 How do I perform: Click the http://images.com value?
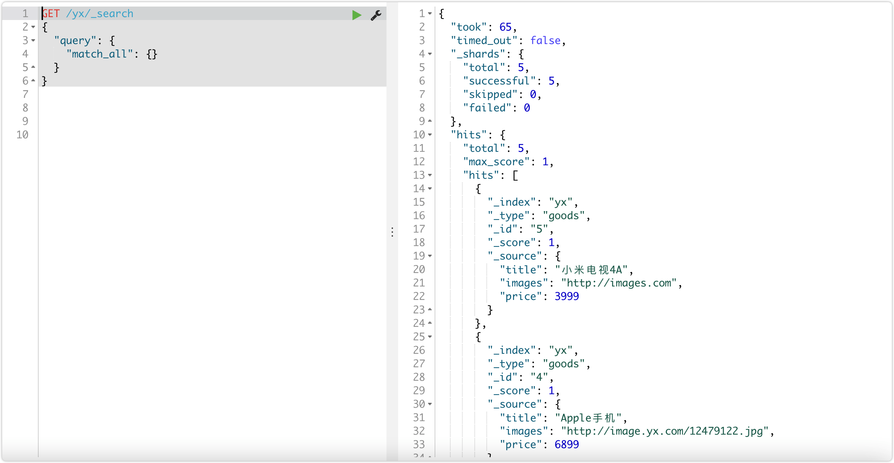(x=619, y=283)
